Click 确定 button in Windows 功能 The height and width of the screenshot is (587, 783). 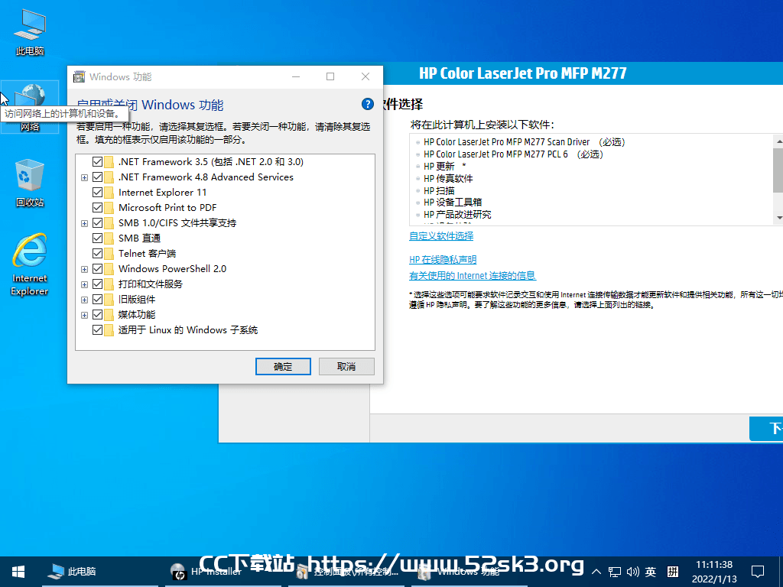point(283,366)
